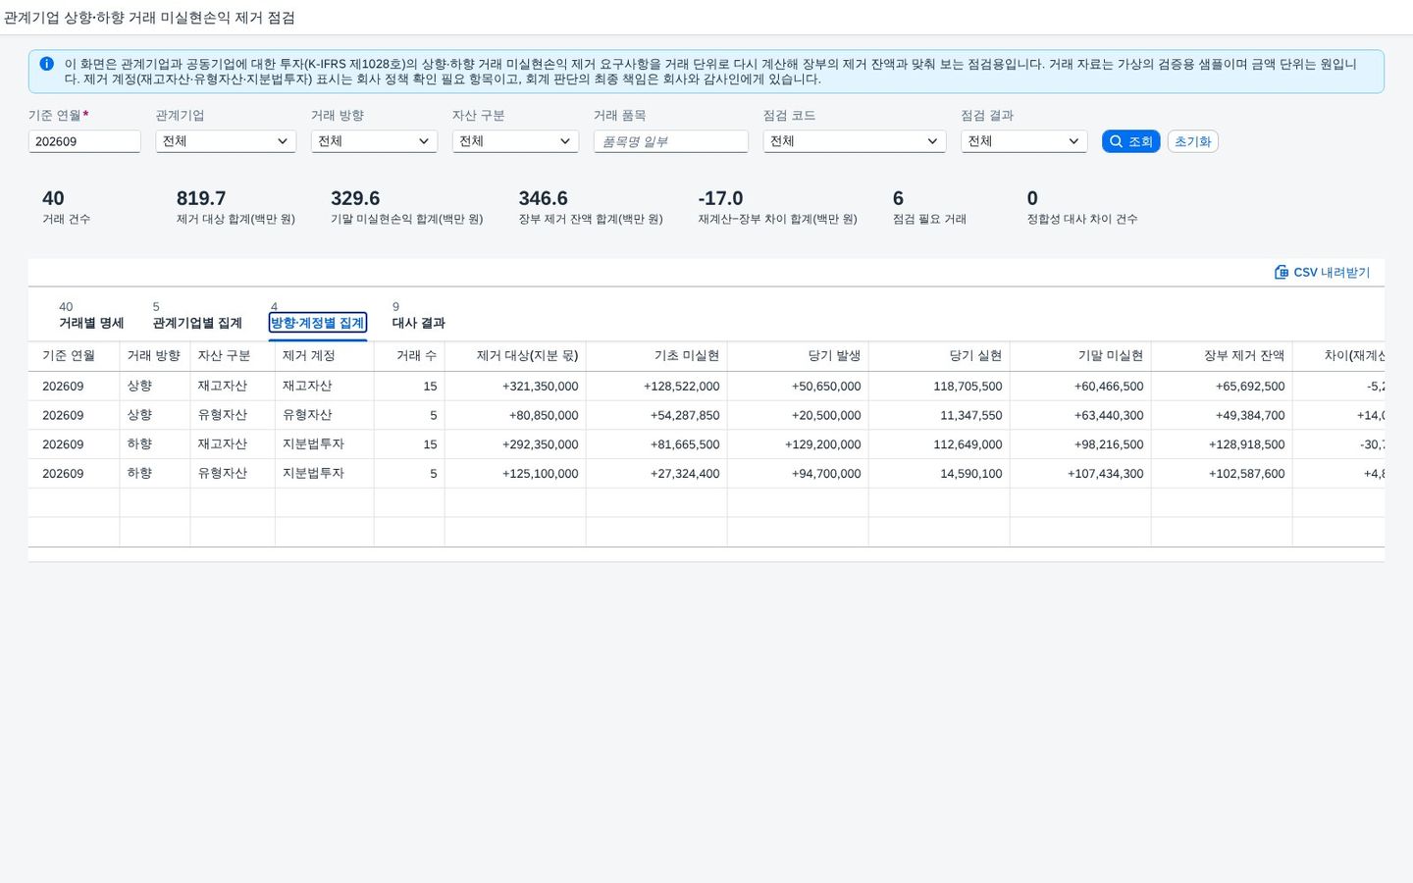The width and height of the screenshot is (1413, 883).
Task: Switch to the 대사 결과 tab
Action: tap(419, 323)
